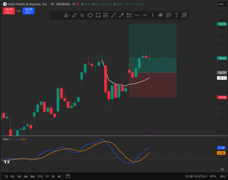Click the 19.34 current price label
Image resolution: width=228 pixels, height=180 pixels.
click(x=222, y=58)
